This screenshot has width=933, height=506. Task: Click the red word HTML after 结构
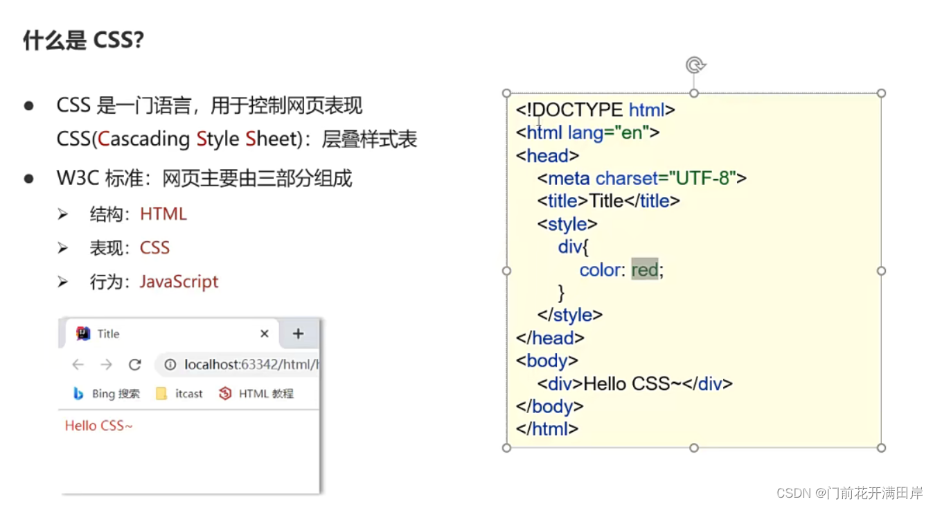(x=163, y=214)
